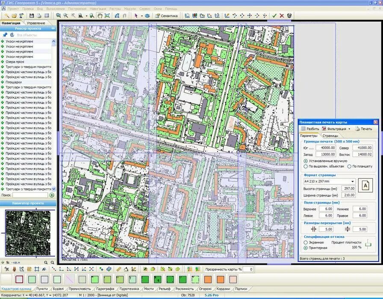
Task: Click the zoom in magnifier tool
Action: (x=66, y=16)
